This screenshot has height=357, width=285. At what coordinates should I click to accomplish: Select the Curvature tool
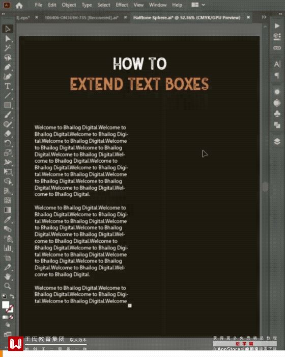8,76
